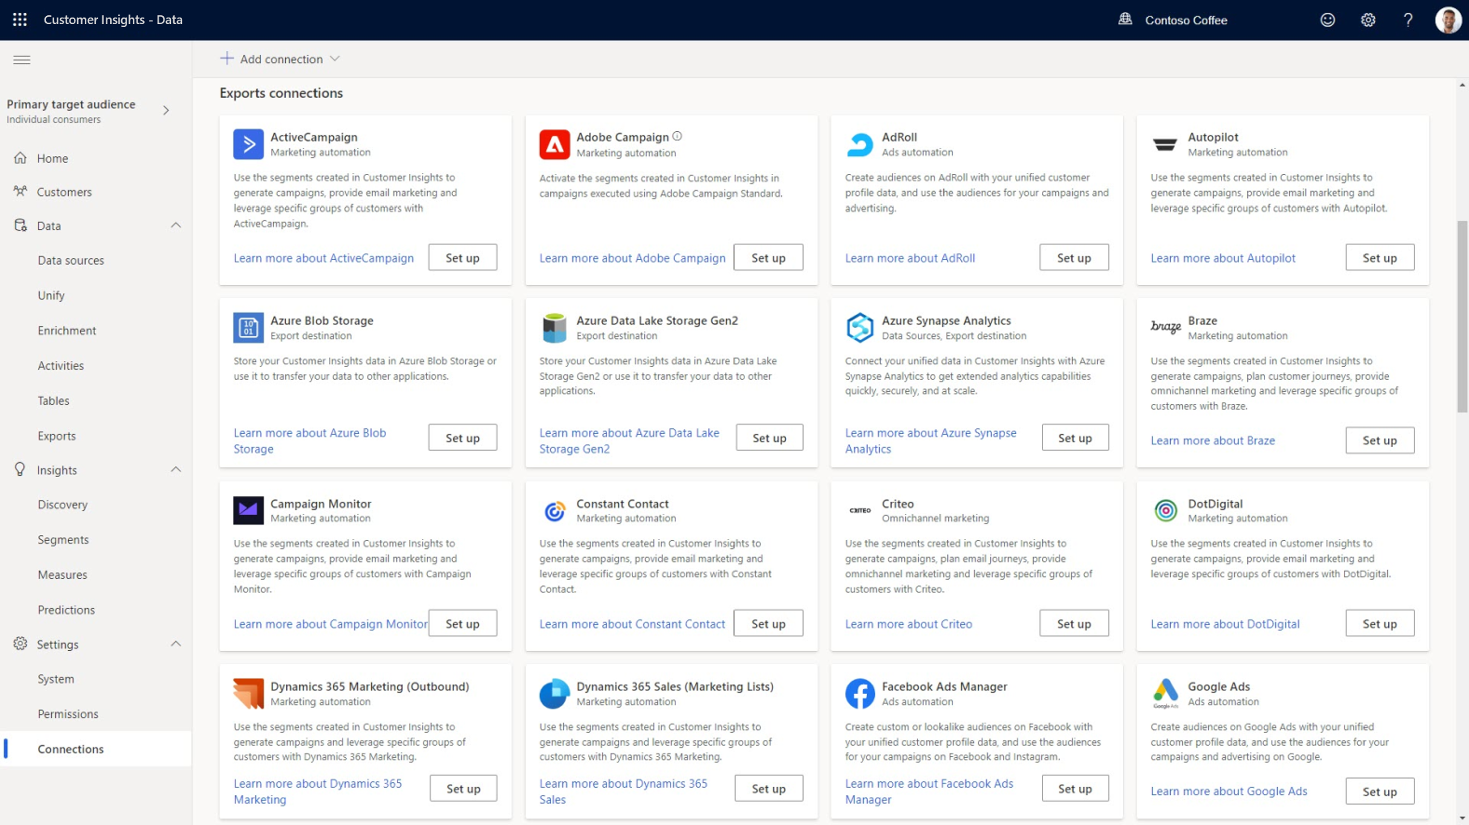Expand Primary target audience chevron
This screenshot has height=825, width=1469.
[x=166, y=110]
